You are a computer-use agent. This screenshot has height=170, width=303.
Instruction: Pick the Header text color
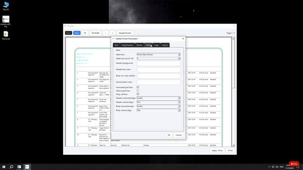[159, 69]
